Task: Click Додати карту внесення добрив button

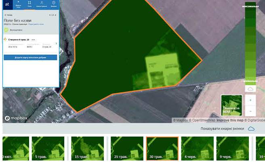Action: pos(30,58)
